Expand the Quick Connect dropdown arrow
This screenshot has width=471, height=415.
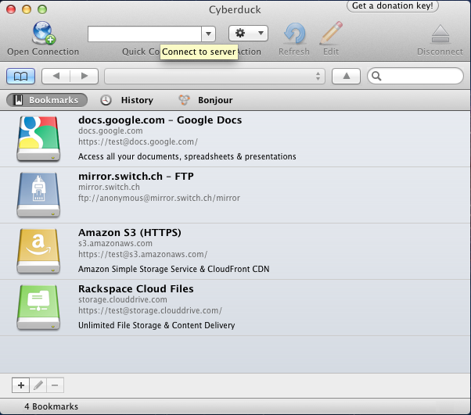coord(208,34)
